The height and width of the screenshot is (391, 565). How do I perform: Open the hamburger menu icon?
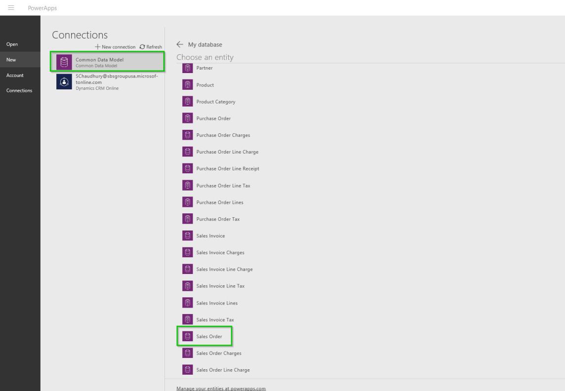pyautogui.click(x=11, y=7)
